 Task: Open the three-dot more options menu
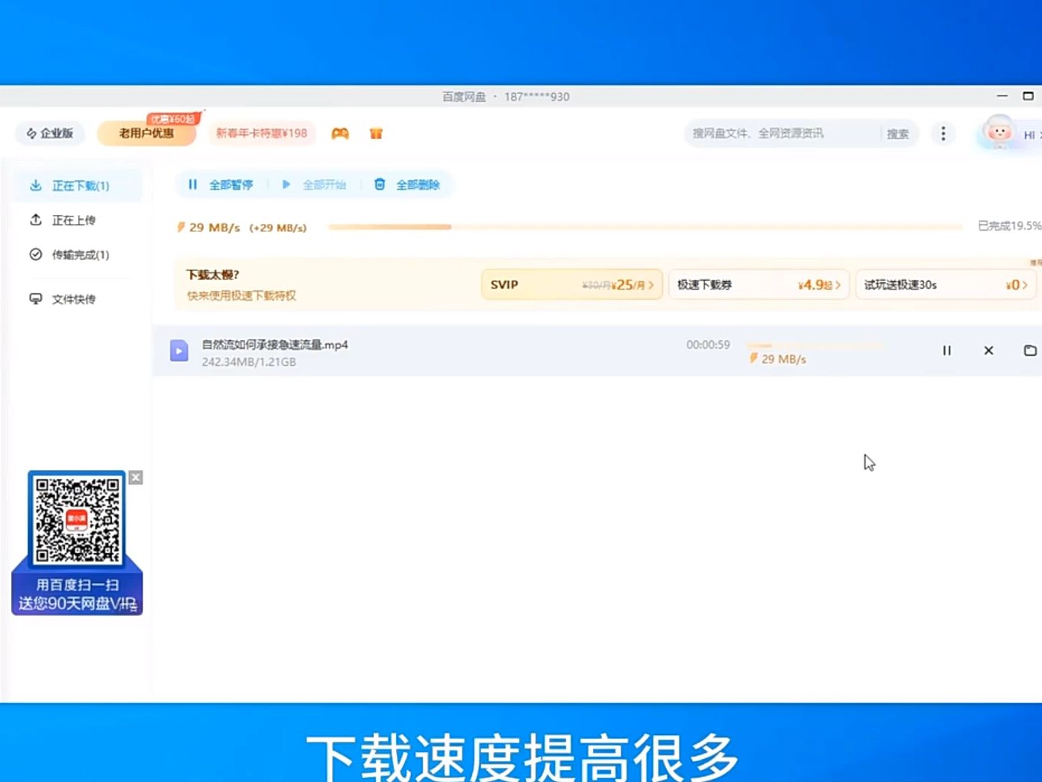[944, 134]
